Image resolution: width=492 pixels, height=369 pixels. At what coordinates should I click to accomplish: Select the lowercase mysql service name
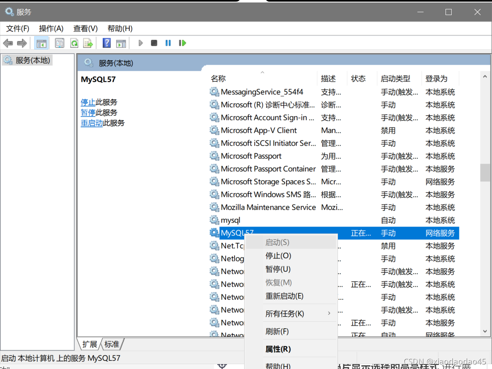tap(231, 220)
